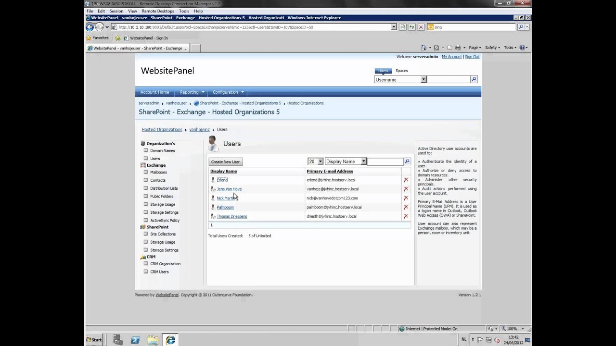Switch to the Spaces search tab
The image size is (616, 346).
pyautogui.click(x=401, y=71)
